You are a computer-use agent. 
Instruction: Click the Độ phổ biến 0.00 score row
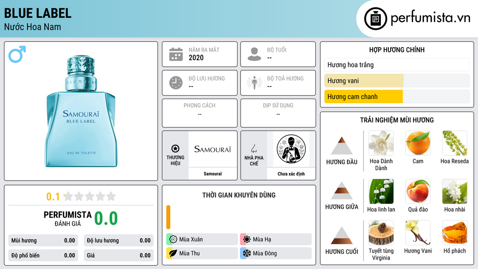click(43, 255)
